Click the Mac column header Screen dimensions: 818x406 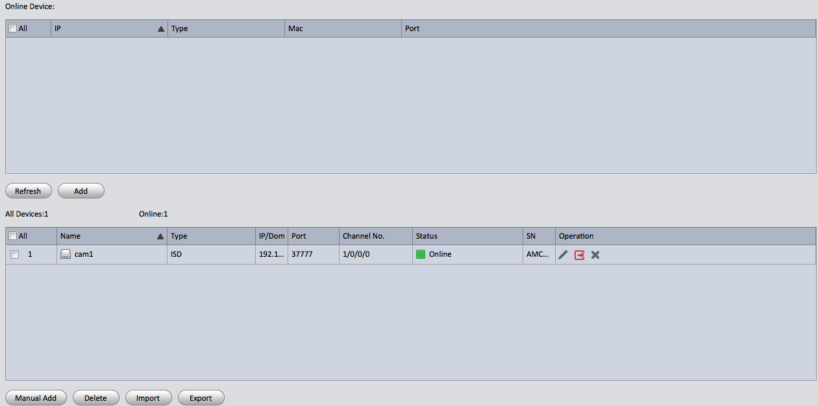pos(343,29)
